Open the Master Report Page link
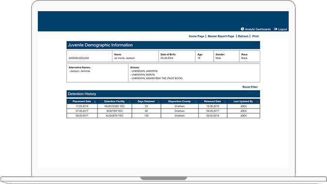This screenshot has height=184, width=327. (x=221, y=36)
